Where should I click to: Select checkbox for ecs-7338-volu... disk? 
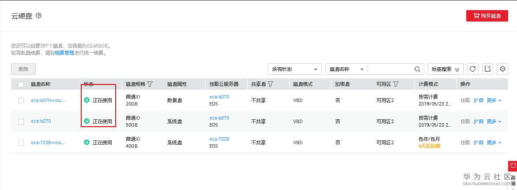pos(21,142)
